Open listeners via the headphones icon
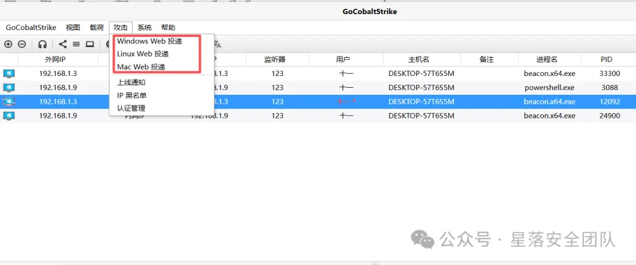Image resolution: width=636 pixels, height=265 pixels. [x=42, y=44]
